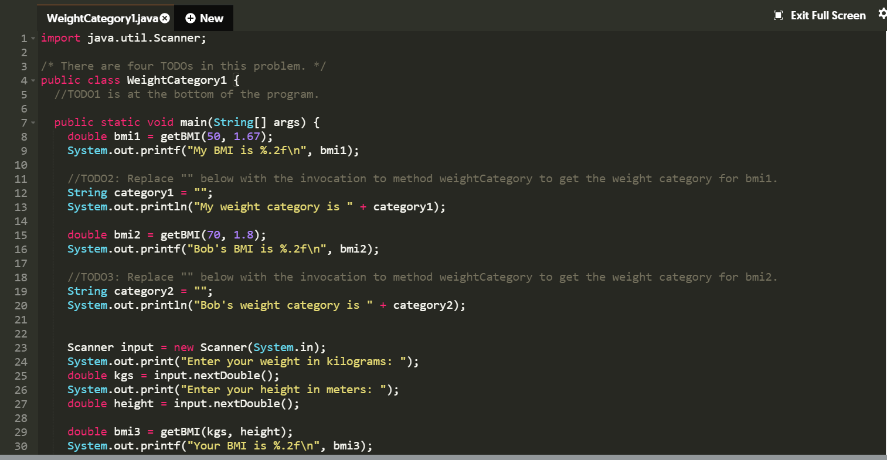Click the Exit Full Screen label
The image size is (887, 460).
(x=828, y=15)
